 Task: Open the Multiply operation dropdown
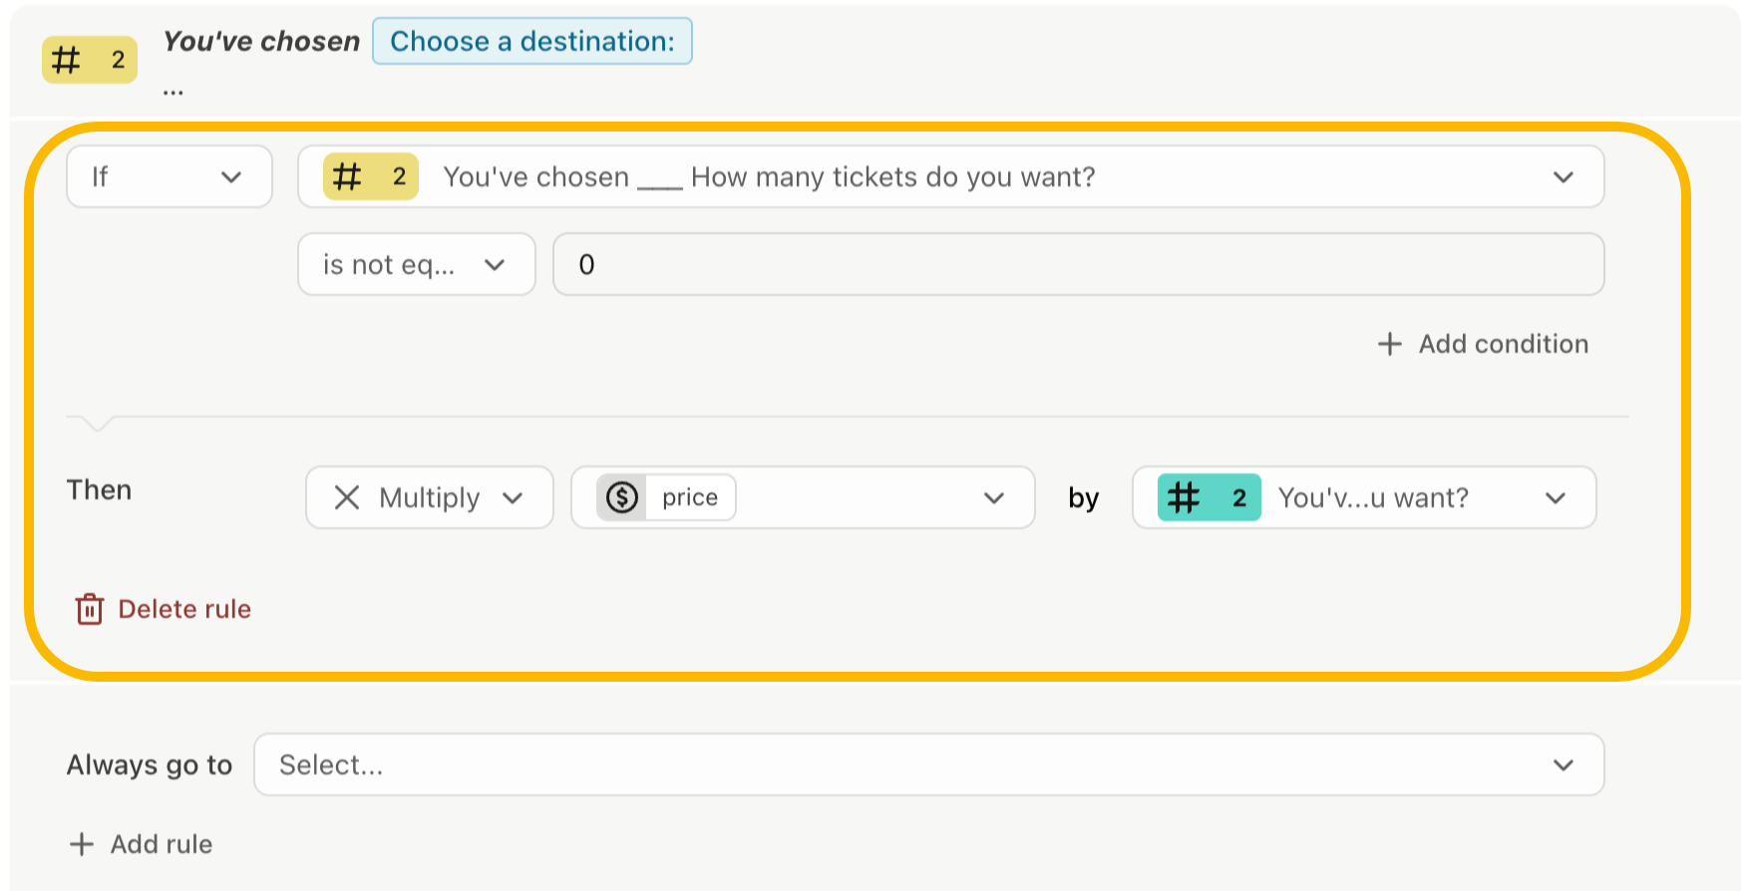coord(430,497)
